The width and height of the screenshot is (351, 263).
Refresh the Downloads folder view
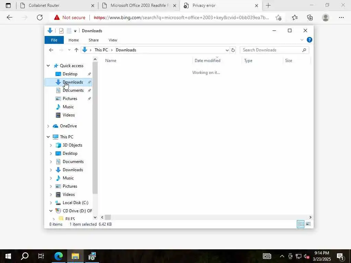pos(233,50)
